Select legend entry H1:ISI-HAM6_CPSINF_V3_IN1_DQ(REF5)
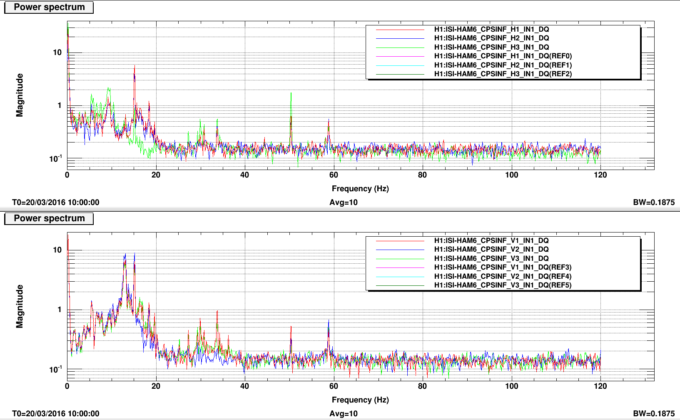The width and height of the screenshot is (680, 420). (x=503, y=285)
